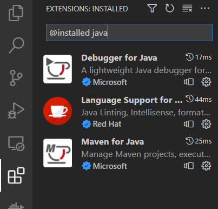This screenshot has height=209, width=218.
Task: Select the Debugger for Java extension
Action: pyautogui.click(x=128, y=69)
